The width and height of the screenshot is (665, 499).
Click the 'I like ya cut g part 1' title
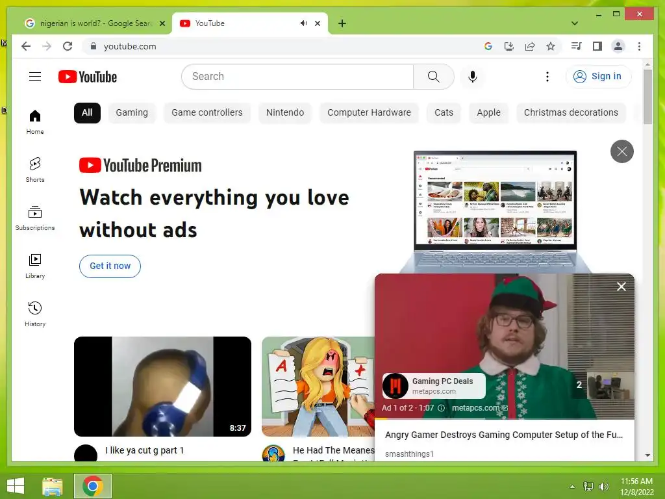(145, 450)
